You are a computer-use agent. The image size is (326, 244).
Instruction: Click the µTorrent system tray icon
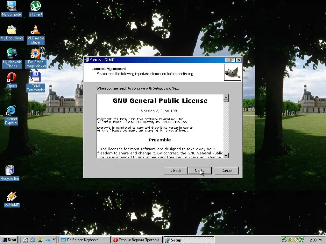[302, 240]
